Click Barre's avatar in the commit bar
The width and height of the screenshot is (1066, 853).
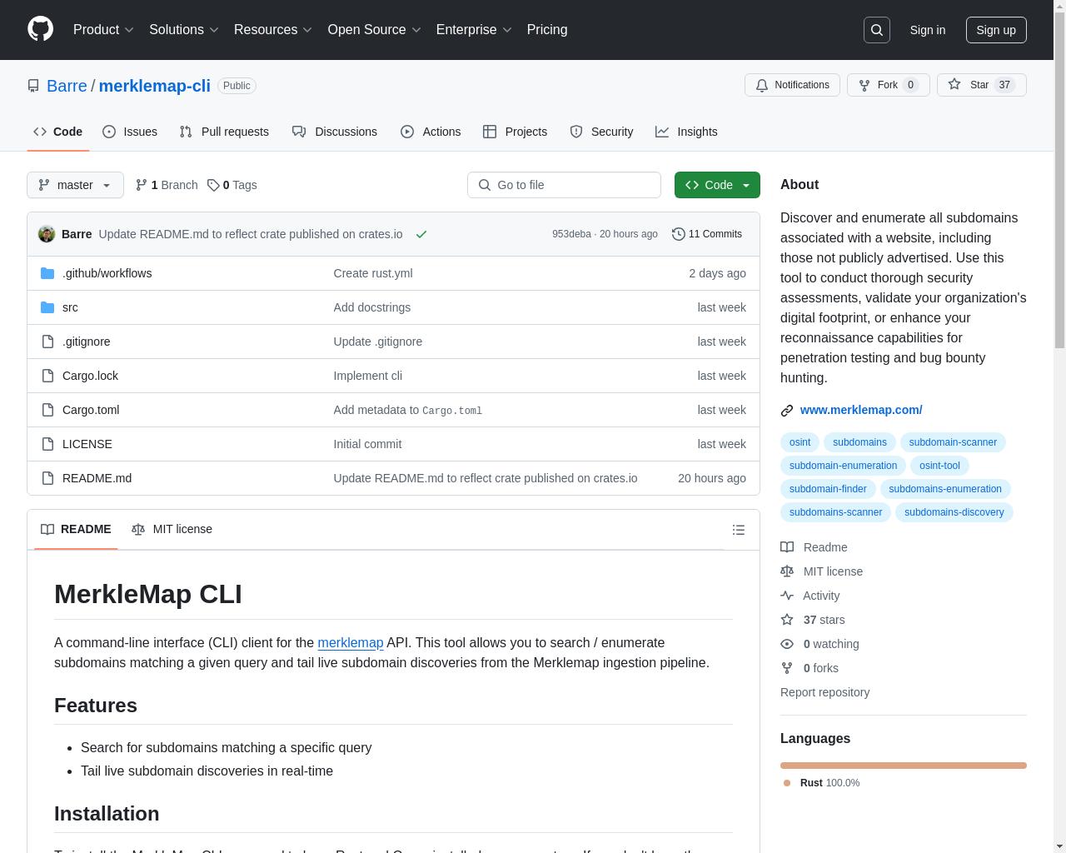(47, 234)
